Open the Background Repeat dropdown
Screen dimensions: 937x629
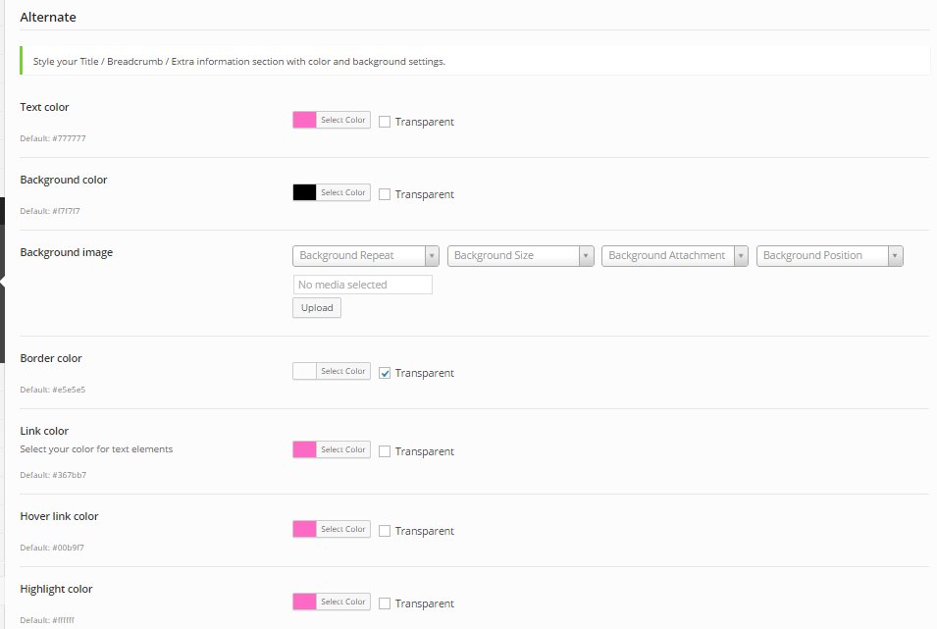coord(365,255)
